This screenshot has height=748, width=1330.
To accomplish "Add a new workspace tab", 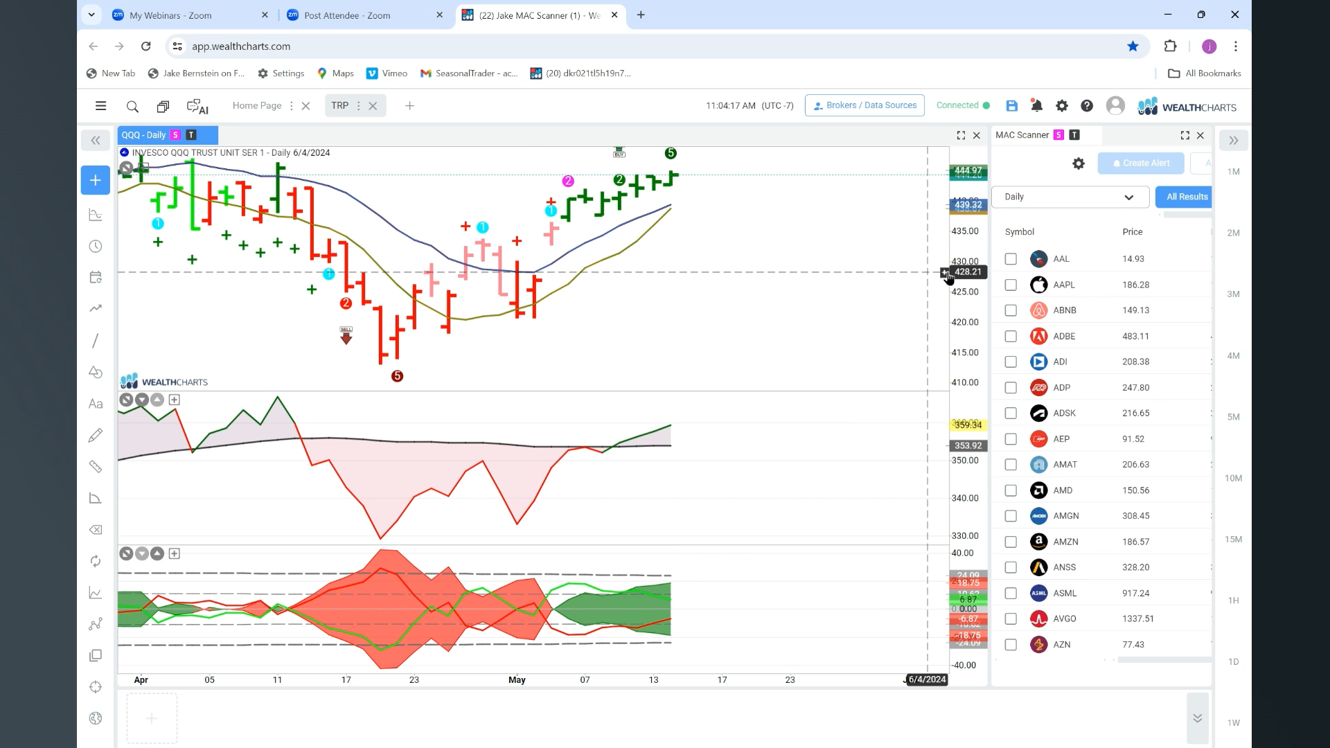I will point(409,106).
